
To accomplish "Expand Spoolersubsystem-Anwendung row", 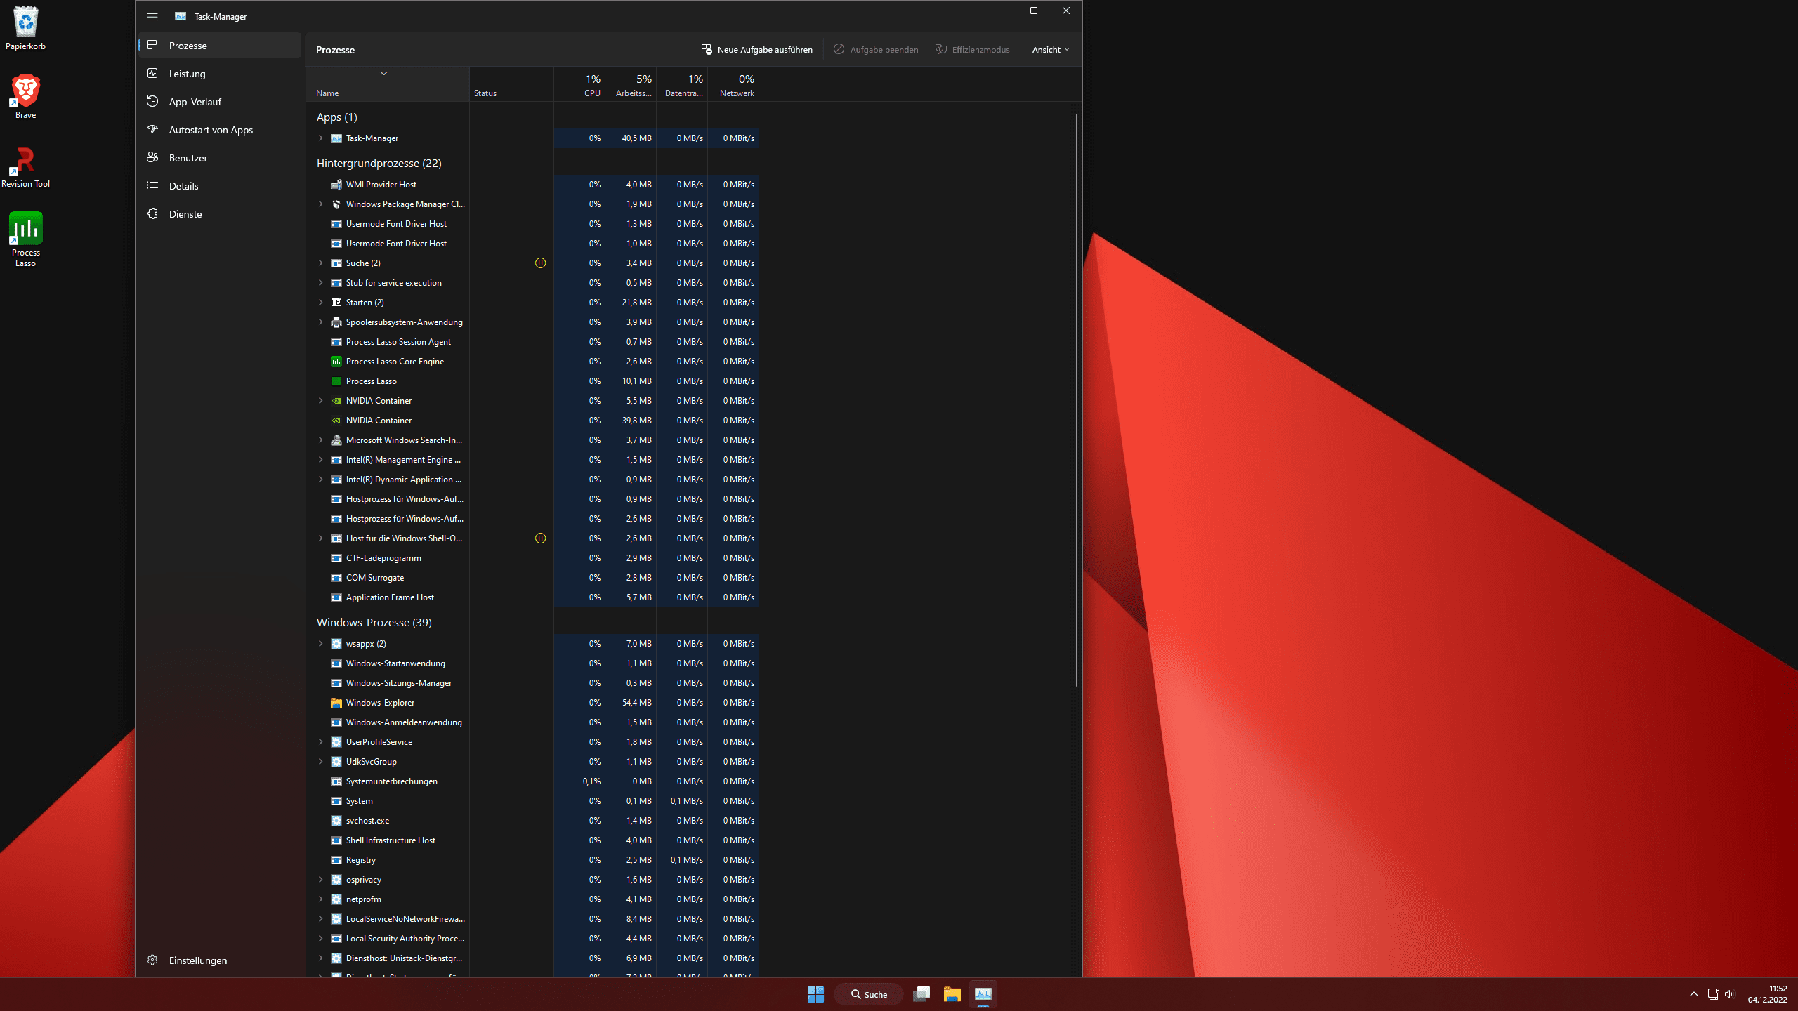I will pos(321,322).
